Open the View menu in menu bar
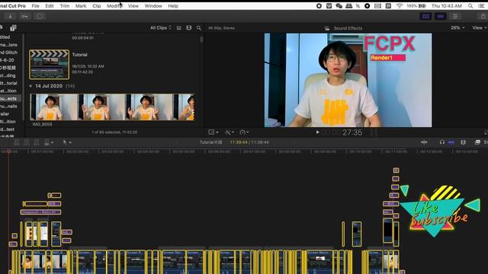The image size is (488, 274). point(133,6)
